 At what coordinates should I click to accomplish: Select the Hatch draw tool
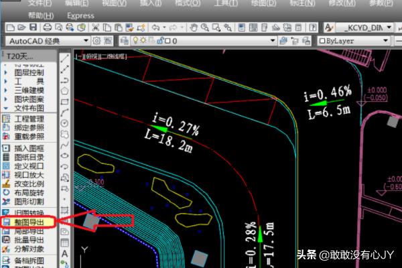coord(64,210)
